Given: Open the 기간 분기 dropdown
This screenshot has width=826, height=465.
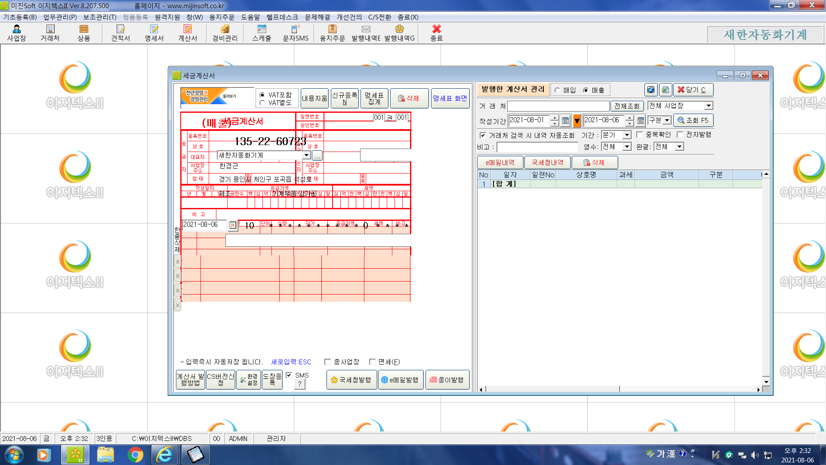Looking at the screenshot, I should [x=627, y=135].
